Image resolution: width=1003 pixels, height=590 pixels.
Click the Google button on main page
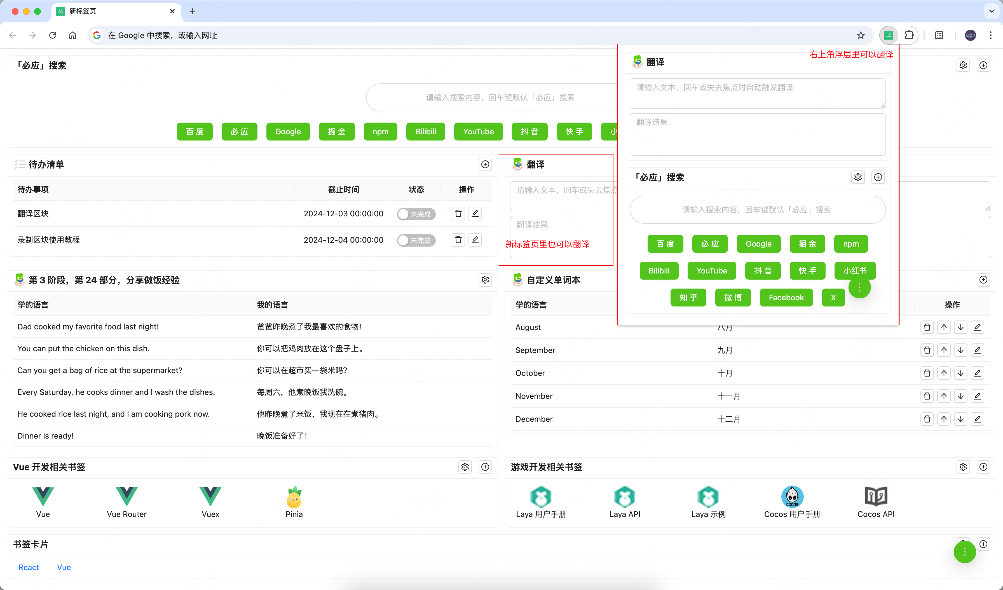[x=288, y=132]
